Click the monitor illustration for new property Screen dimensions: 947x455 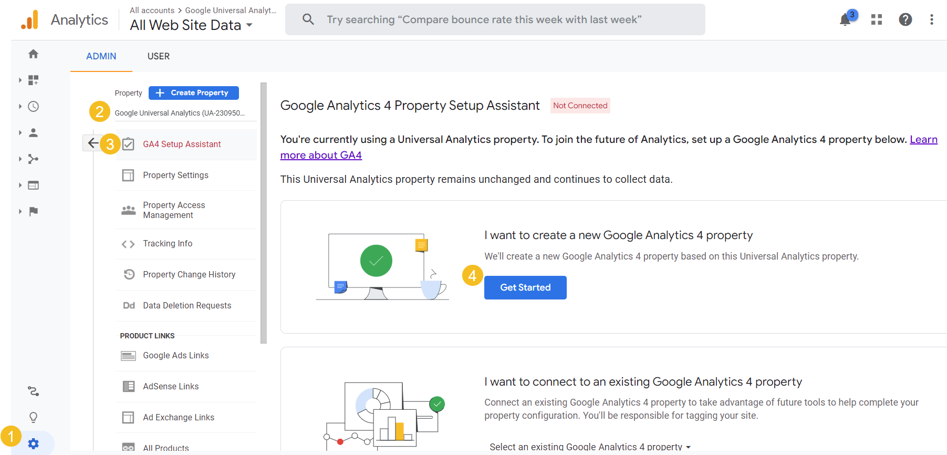pyautogui.click(x=382, y=266)
